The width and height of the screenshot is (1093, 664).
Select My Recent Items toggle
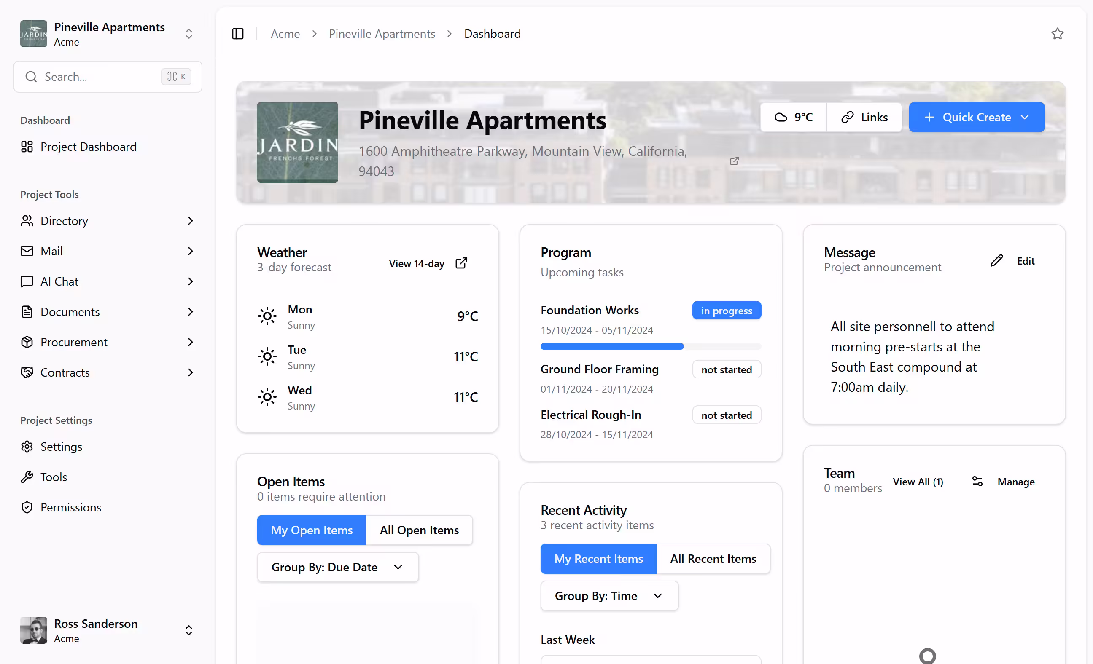(x=598, y=559)
